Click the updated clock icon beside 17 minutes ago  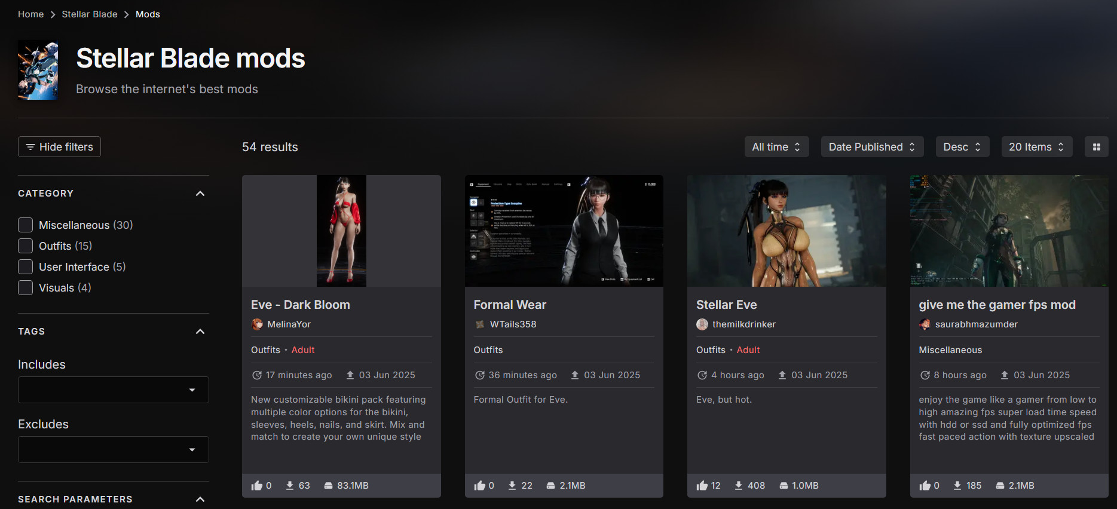tap(257, 375)
